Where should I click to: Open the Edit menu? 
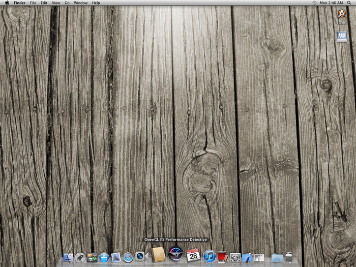[x=44, y=3]
